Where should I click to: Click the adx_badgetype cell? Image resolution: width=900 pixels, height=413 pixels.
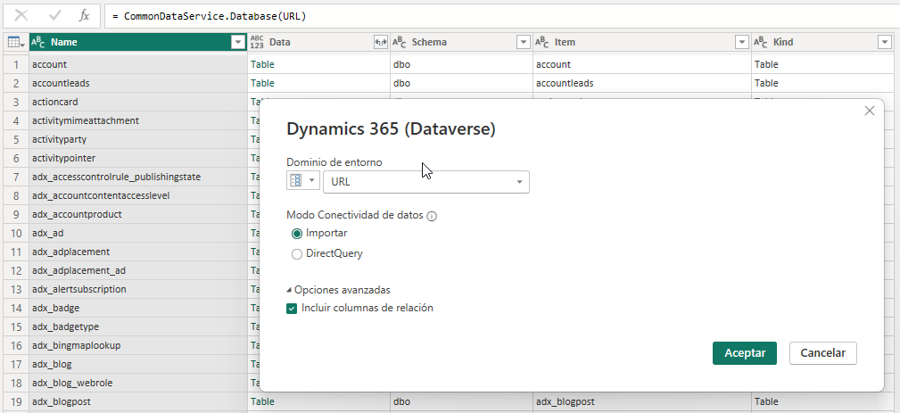pyautogui.click(x=137, y=326)
